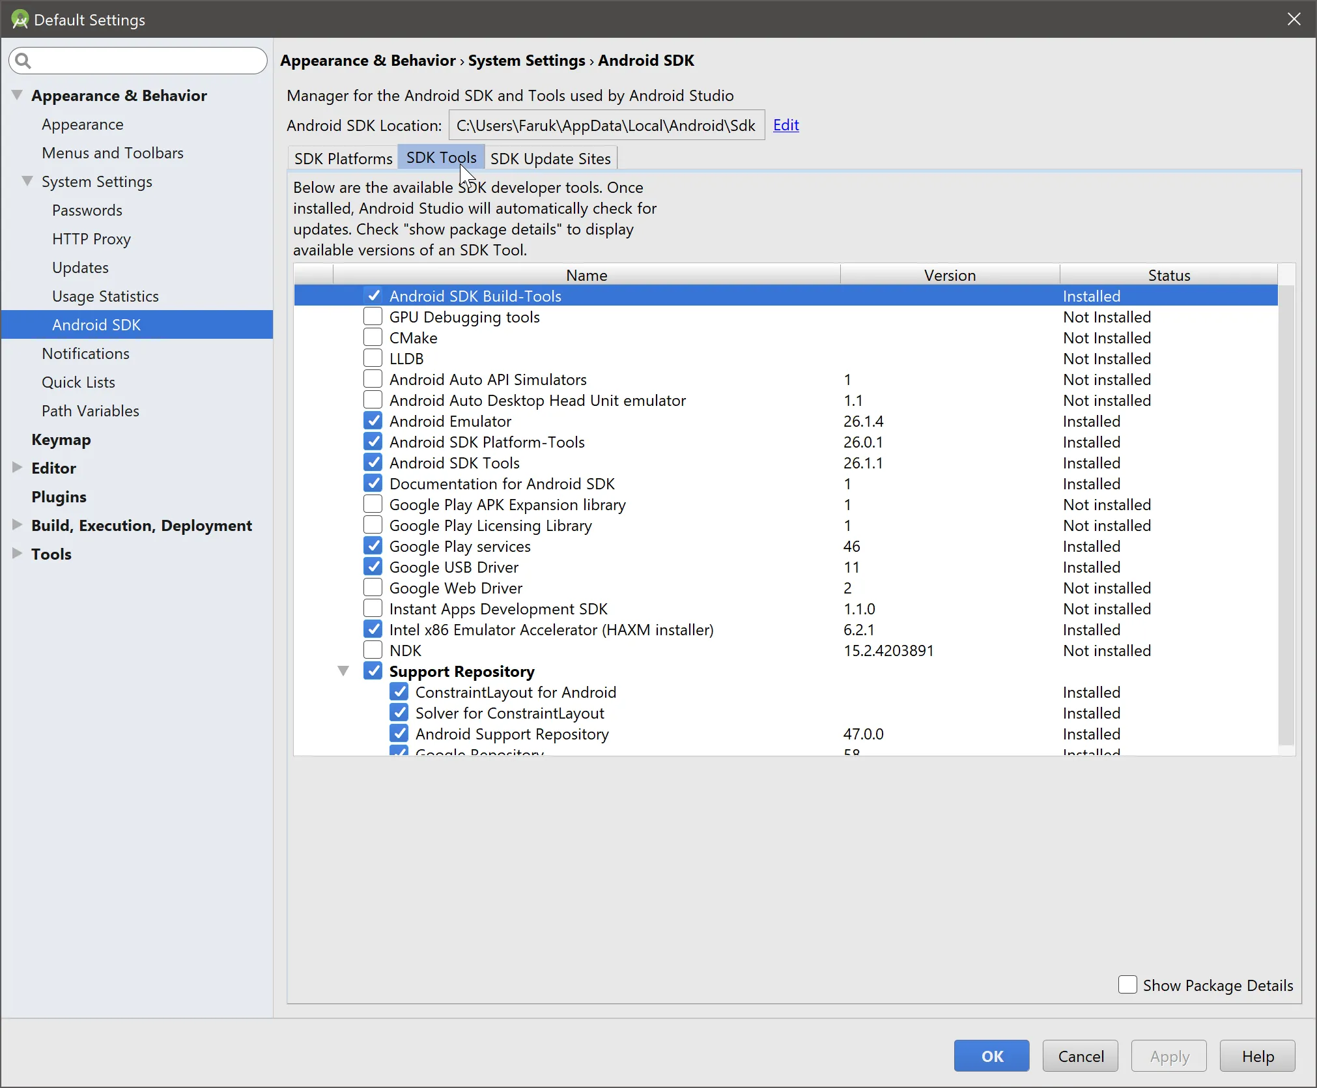The height and width of the screenshot is (1088, 1317).
Task: Disable Google Play services
Action: tap(372, 545)
